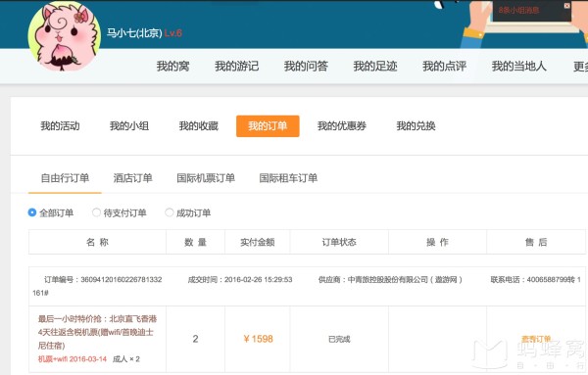Click username 马小七(北京)

coord(134,33)
